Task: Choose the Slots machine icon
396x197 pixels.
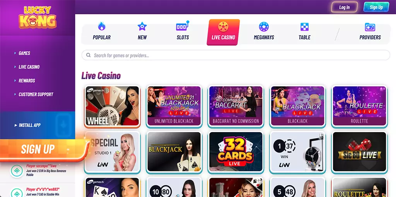Action: 183,26
